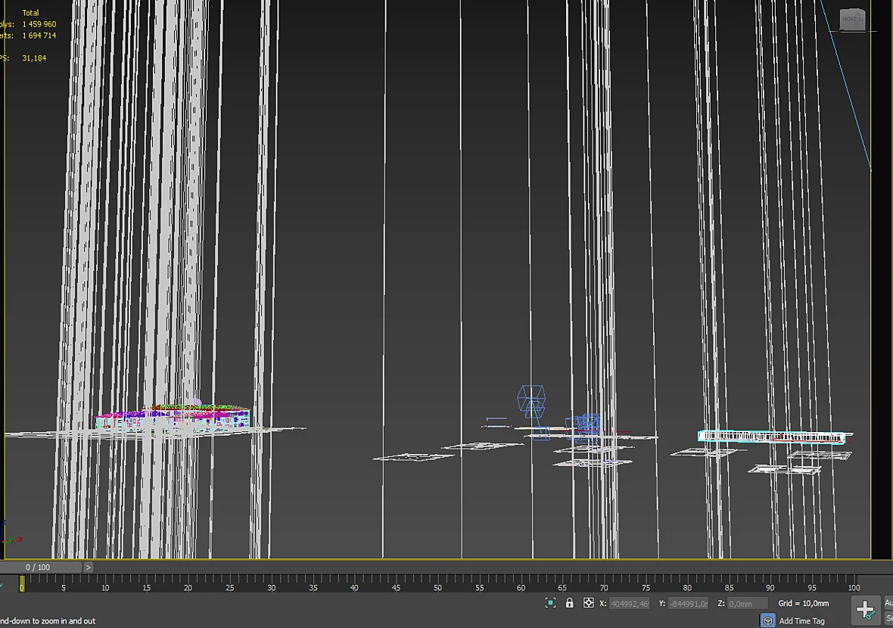Click the X coordinate input field
The image size is (893, 628).
click(630, 604)
